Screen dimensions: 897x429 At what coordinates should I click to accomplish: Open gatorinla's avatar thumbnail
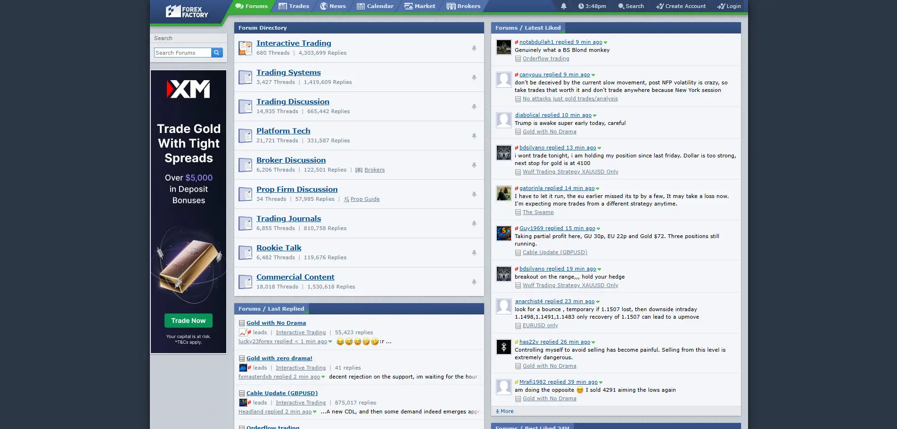(x=504, y=193)
